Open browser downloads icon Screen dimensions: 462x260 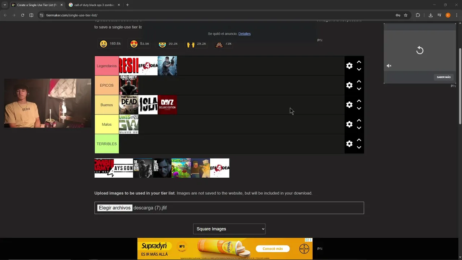pos(431,15)
